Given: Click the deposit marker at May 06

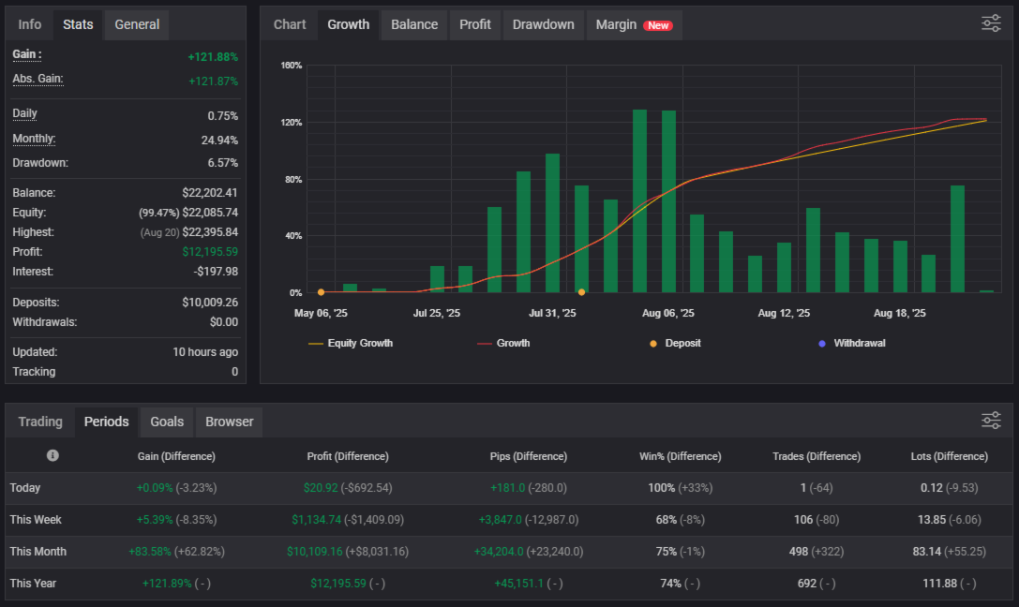Looking at the screenshot, I should tap(321, 292).
